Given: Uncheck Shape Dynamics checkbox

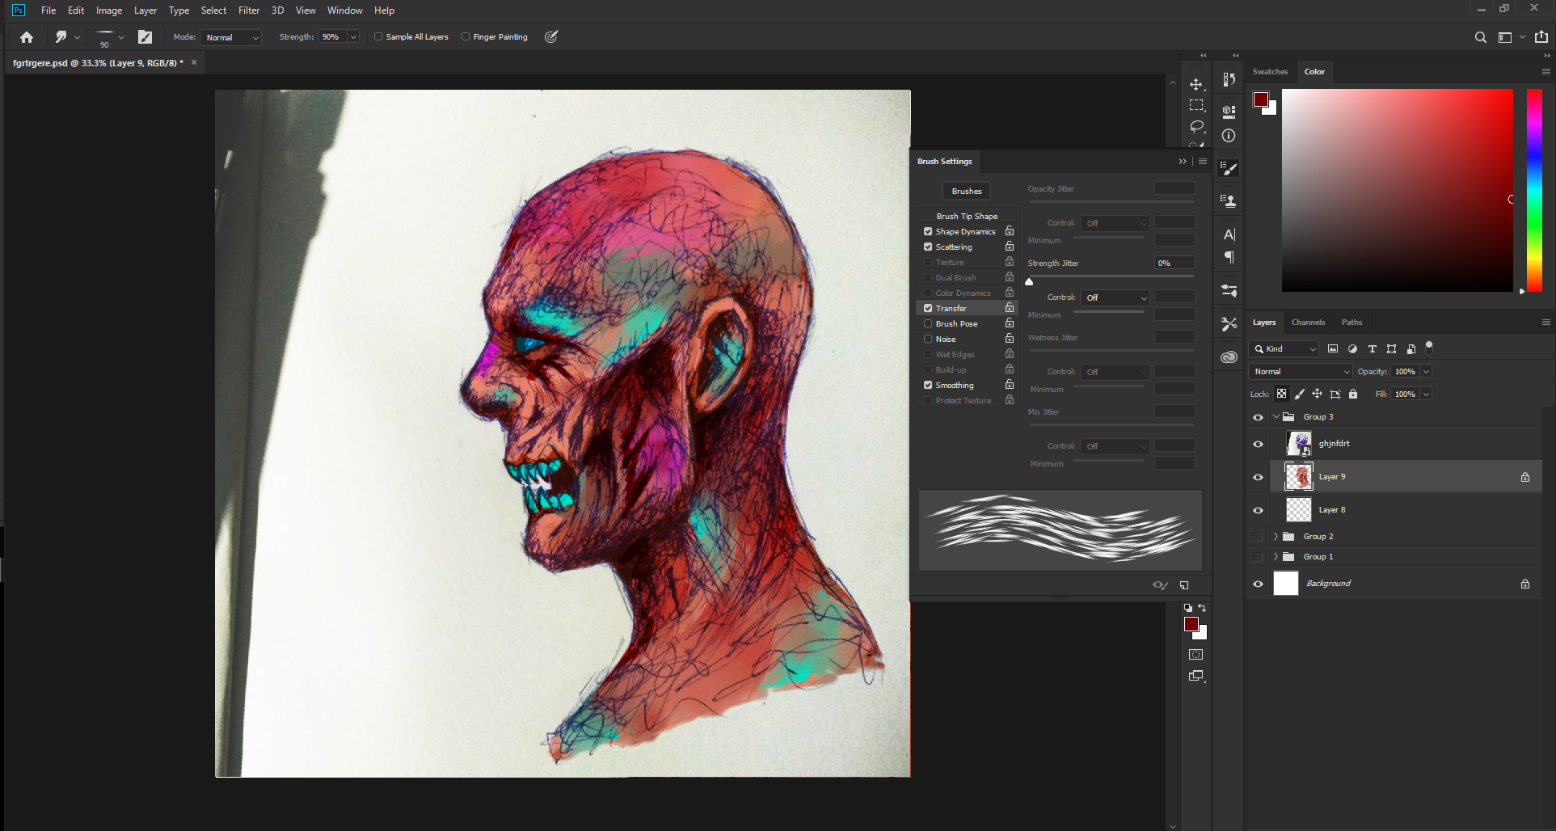Looking at the screenshot, I should (928, 232).
